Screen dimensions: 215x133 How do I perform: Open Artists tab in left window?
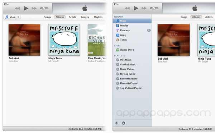point(72,17)
